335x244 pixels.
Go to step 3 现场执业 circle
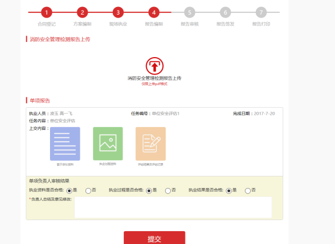[118, 12]
